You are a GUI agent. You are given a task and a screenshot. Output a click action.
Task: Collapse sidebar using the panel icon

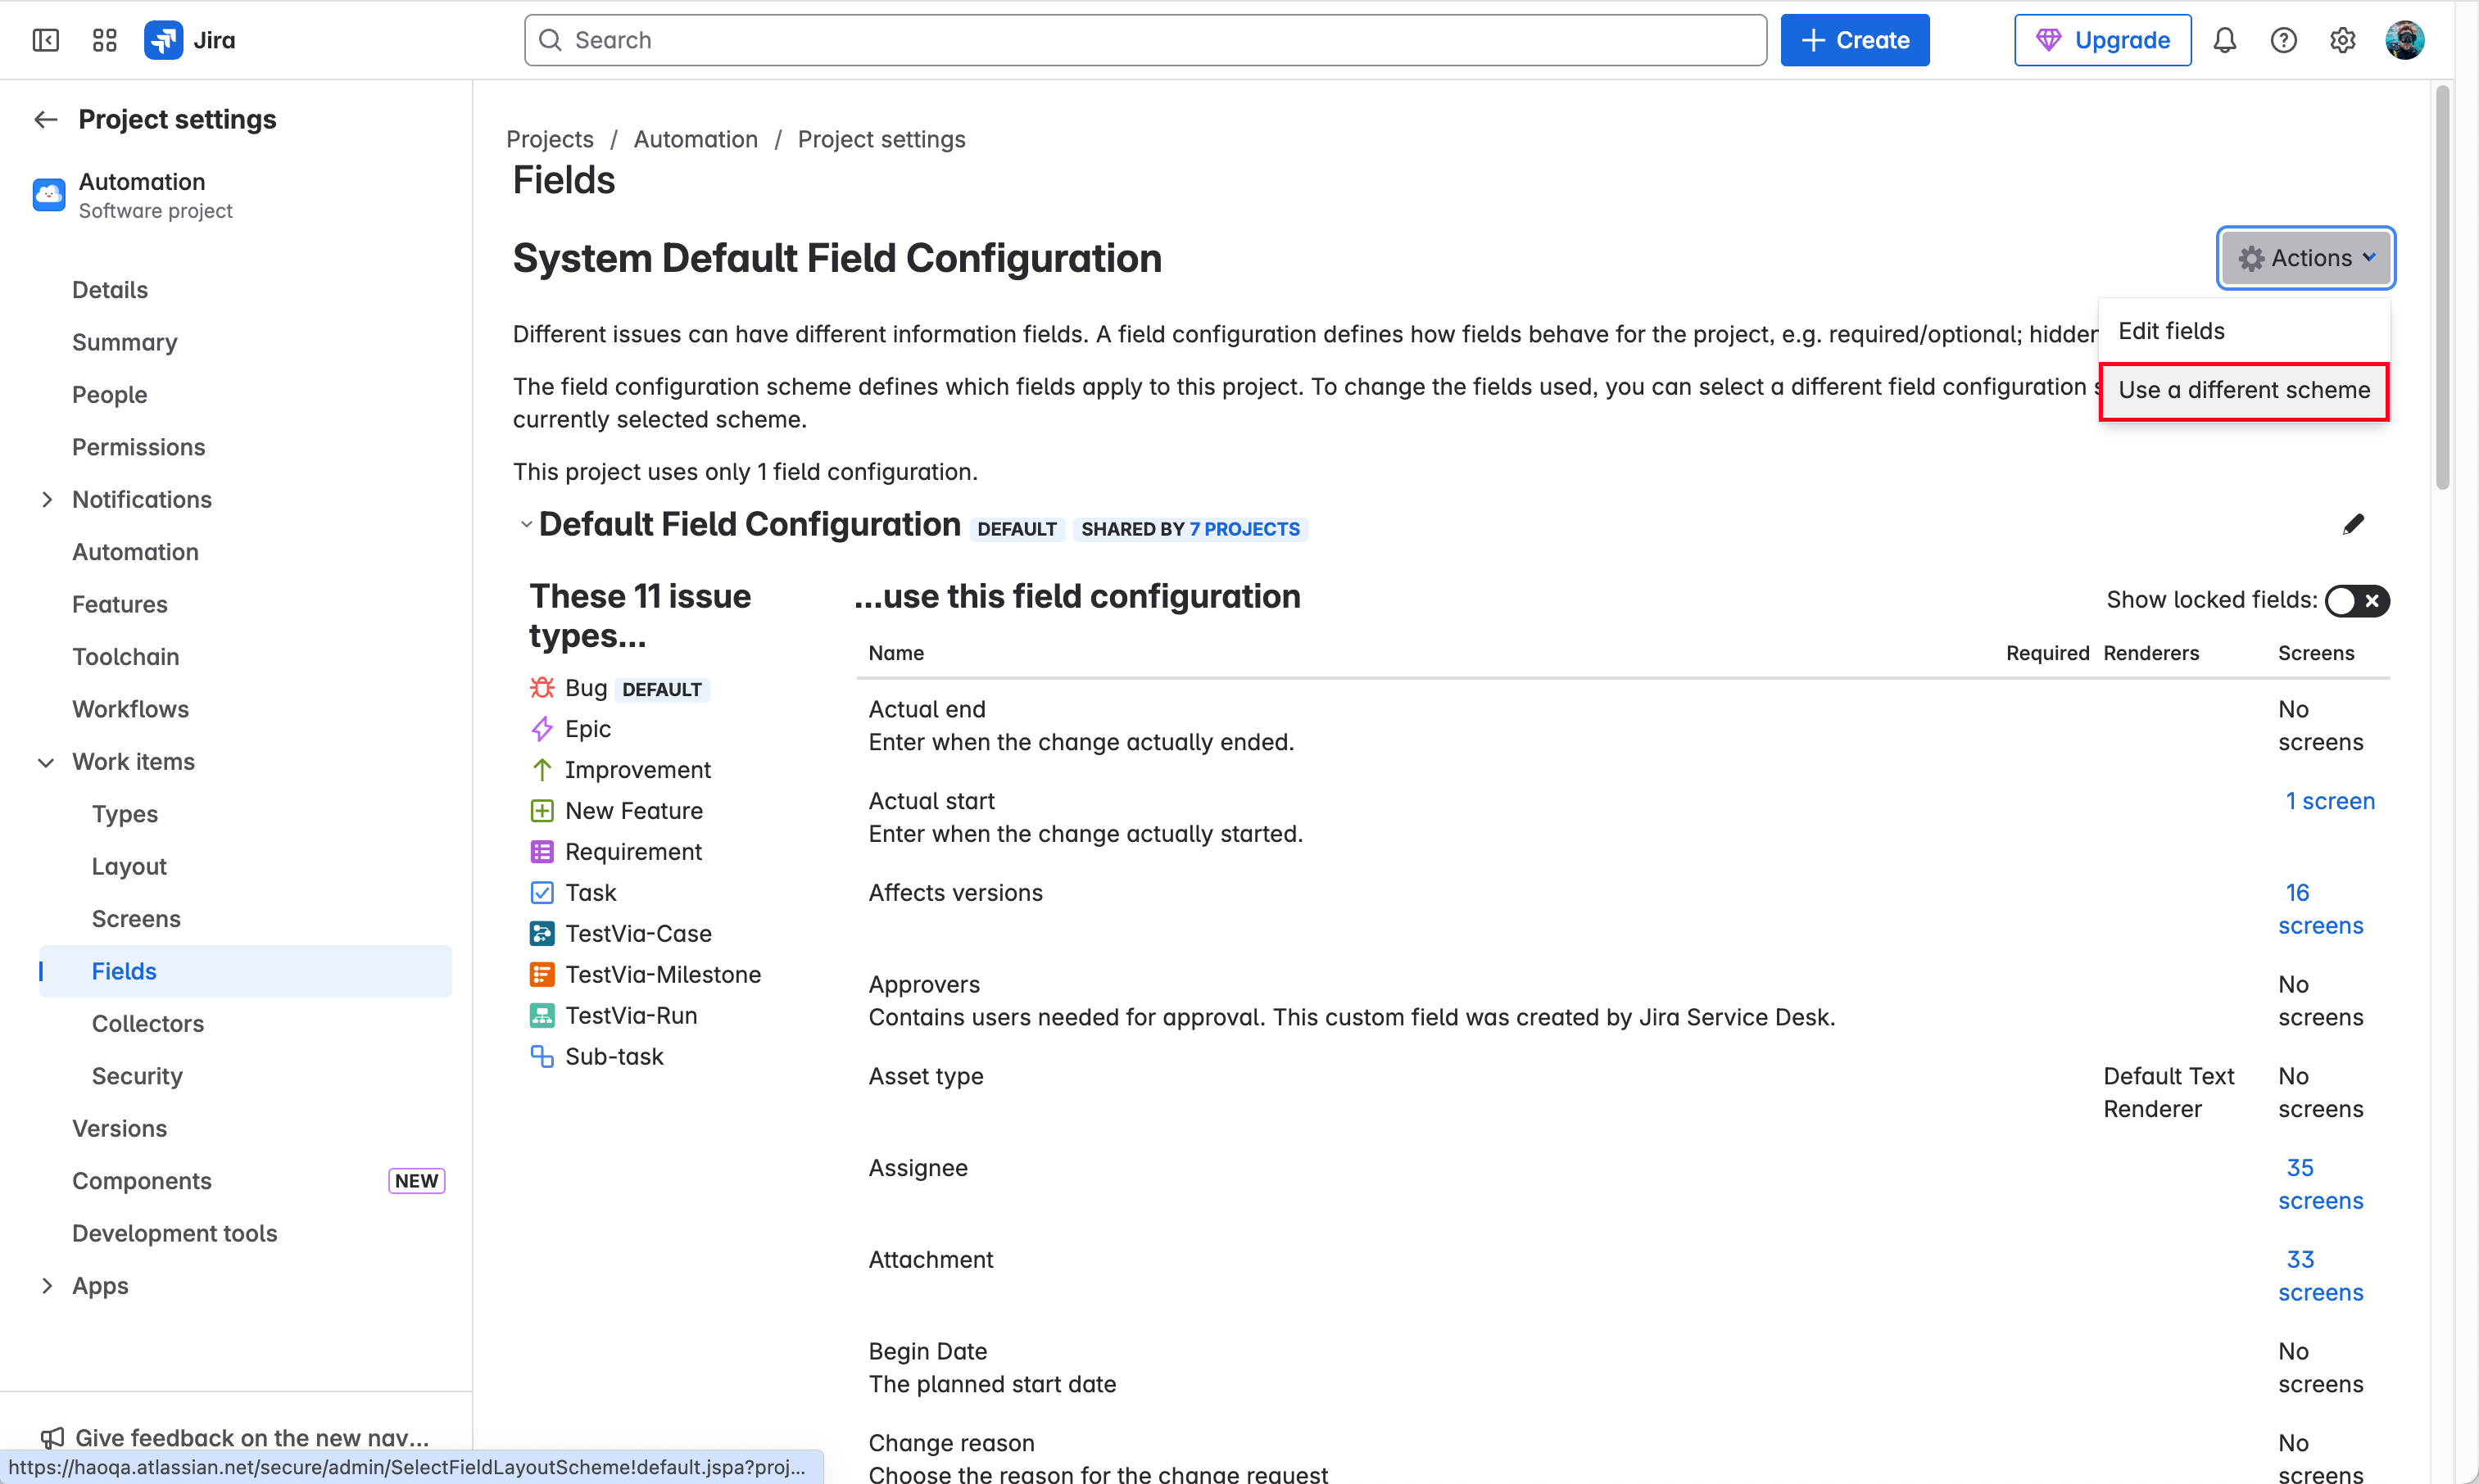click(46, 40)
